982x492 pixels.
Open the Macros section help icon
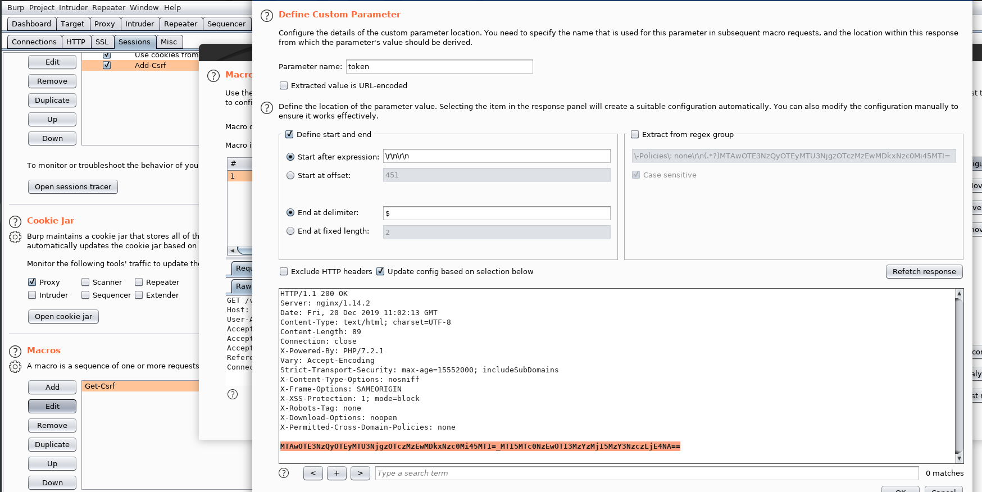(x=15, y=352)
